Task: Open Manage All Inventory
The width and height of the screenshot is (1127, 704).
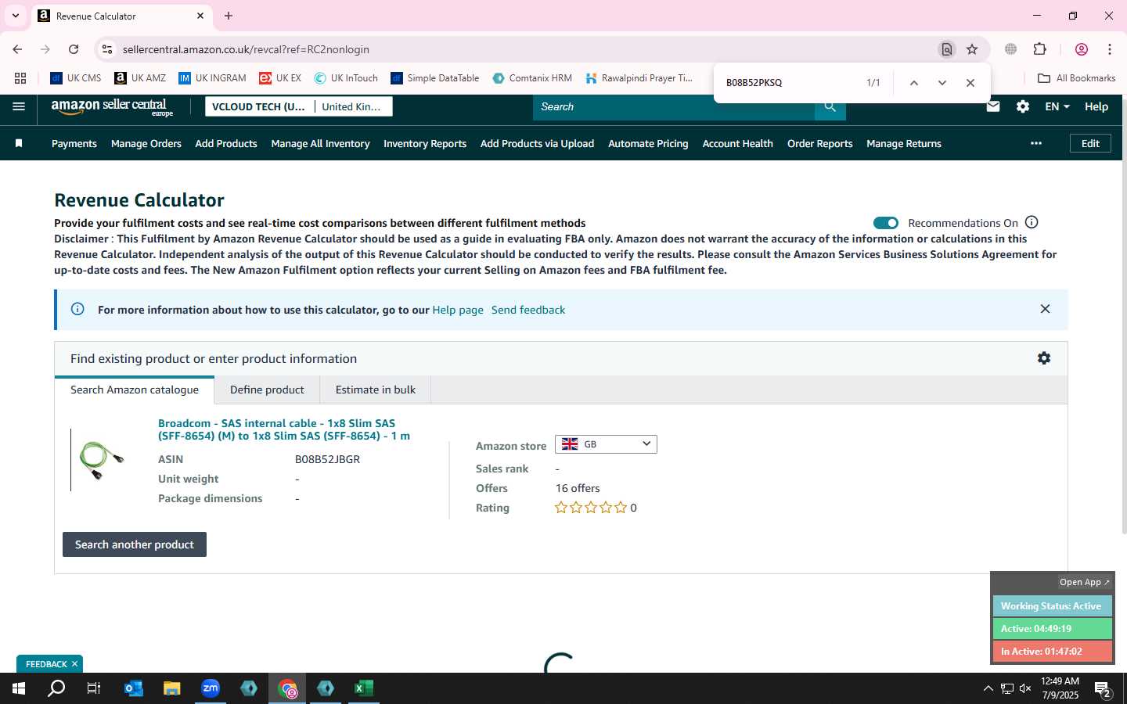Action: [320, 143]
